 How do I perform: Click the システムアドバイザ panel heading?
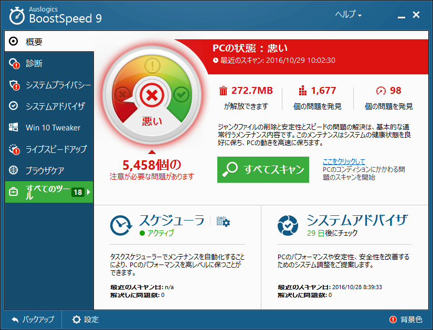[x=357, y=221]
